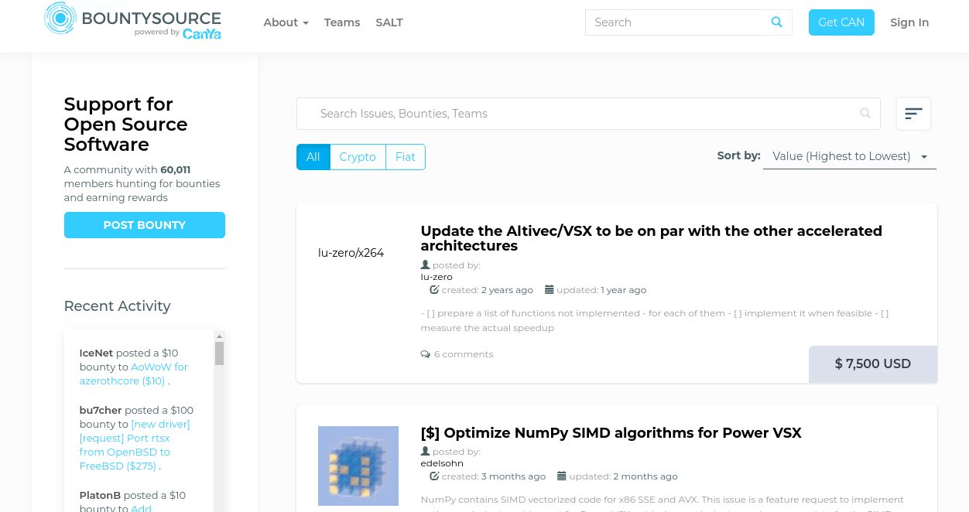Click the calendar icon next to updated 1 year ago
Screen dimensions: 969x512
(x=550, y=290)
